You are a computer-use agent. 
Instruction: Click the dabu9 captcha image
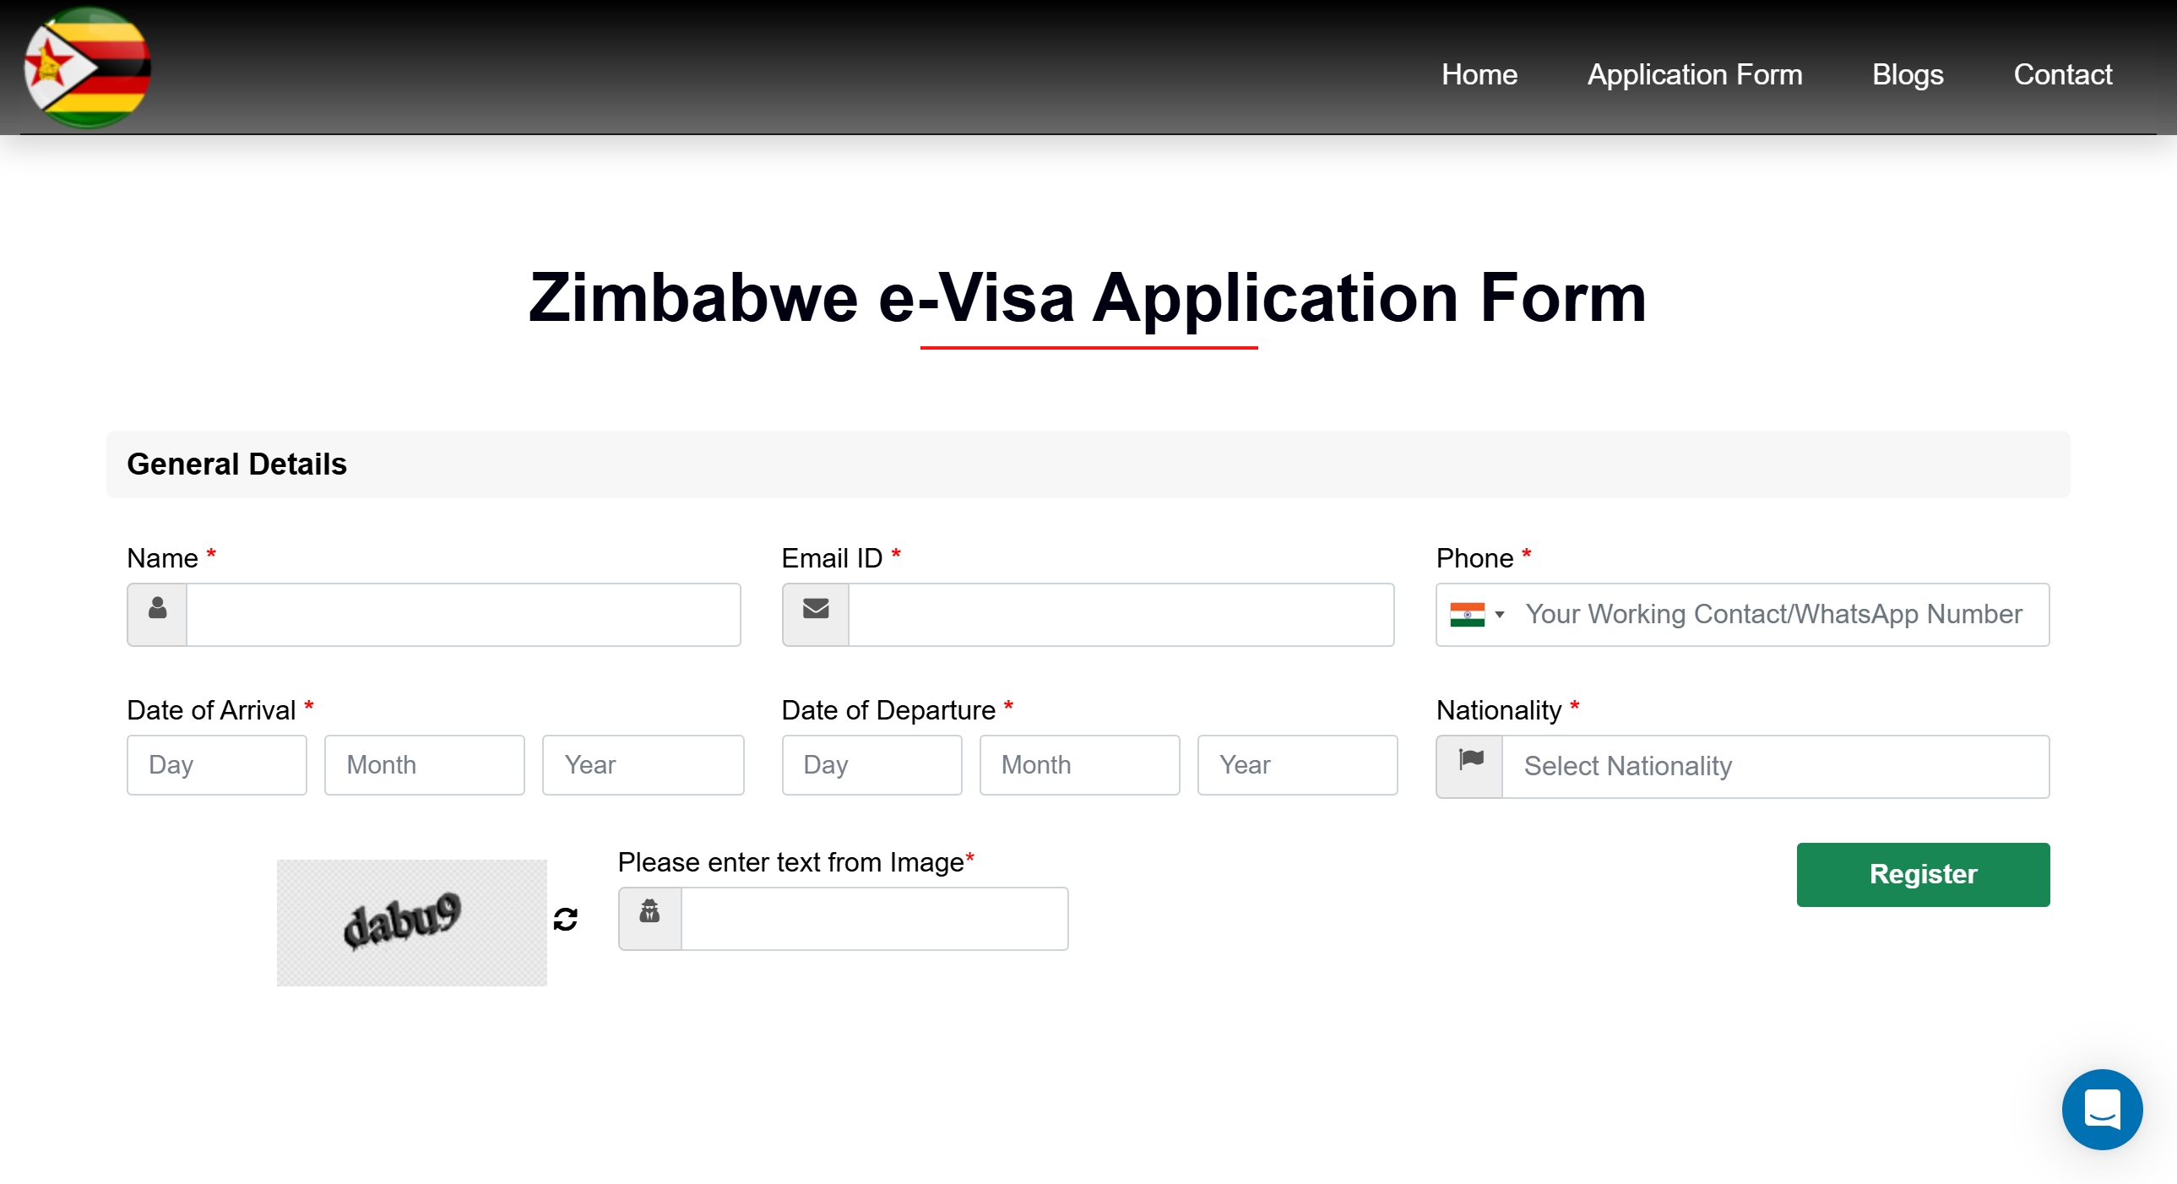pyautogui.click(x=411, y=923)
